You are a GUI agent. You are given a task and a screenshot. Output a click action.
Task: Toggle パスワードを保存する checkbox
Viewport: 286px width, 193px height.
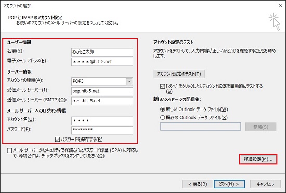click(57, 140)
